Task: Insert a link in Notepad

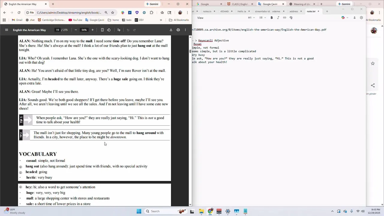Action: pyautogui.click(x=284, y=18)
